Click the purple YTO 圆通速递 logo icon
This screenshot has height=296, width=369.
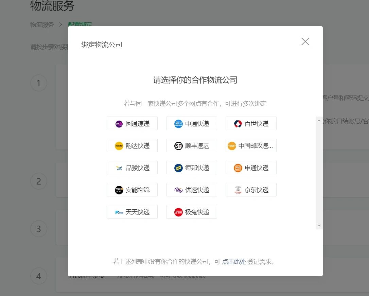119,124
